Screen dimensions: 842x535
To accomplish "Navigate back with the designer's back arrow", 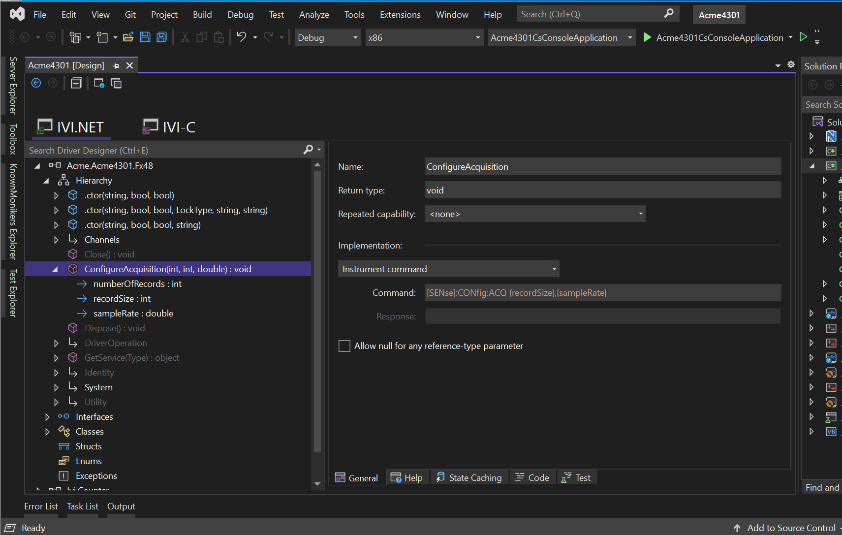I will pos(36,83).
